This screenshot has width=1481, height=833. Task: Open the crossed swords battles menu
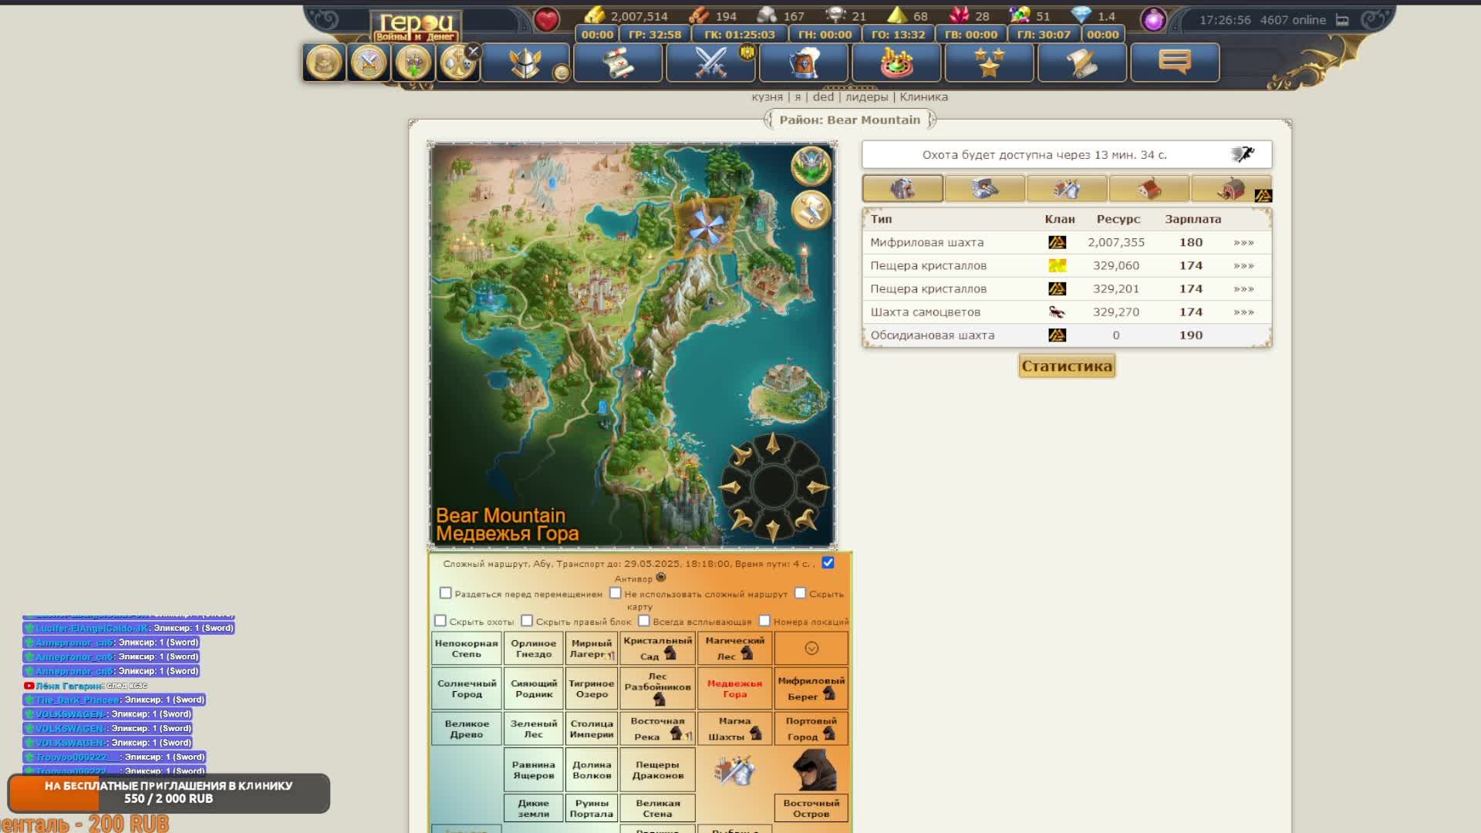[710, 62]
